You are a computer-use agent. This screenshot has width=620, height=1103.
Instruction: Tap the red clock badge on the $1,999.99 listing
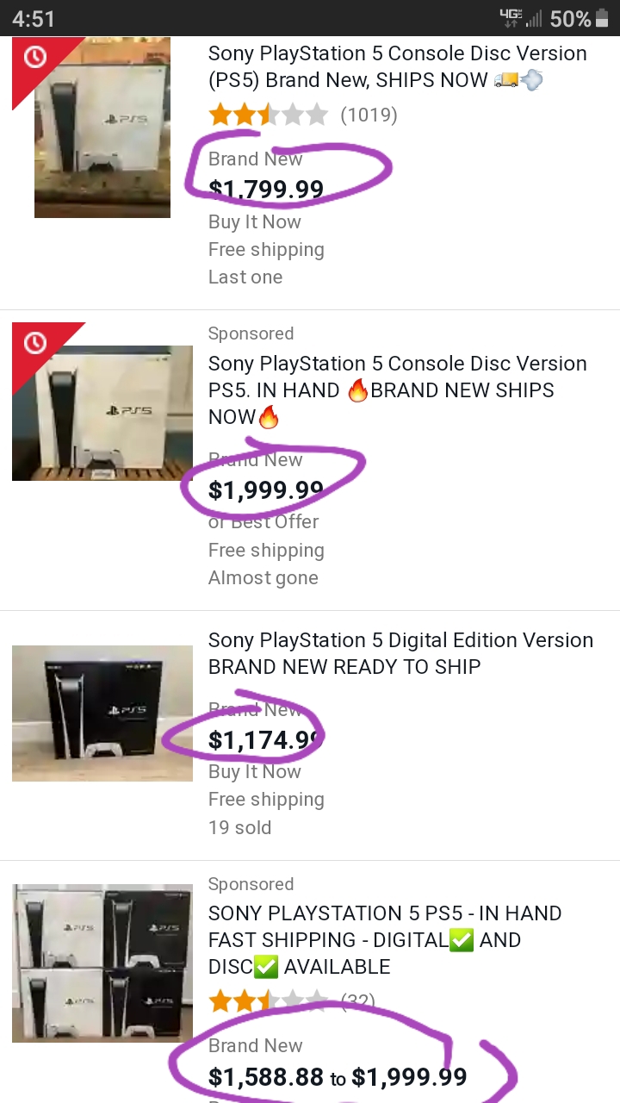pyautogui.click(x=34, y=343)
